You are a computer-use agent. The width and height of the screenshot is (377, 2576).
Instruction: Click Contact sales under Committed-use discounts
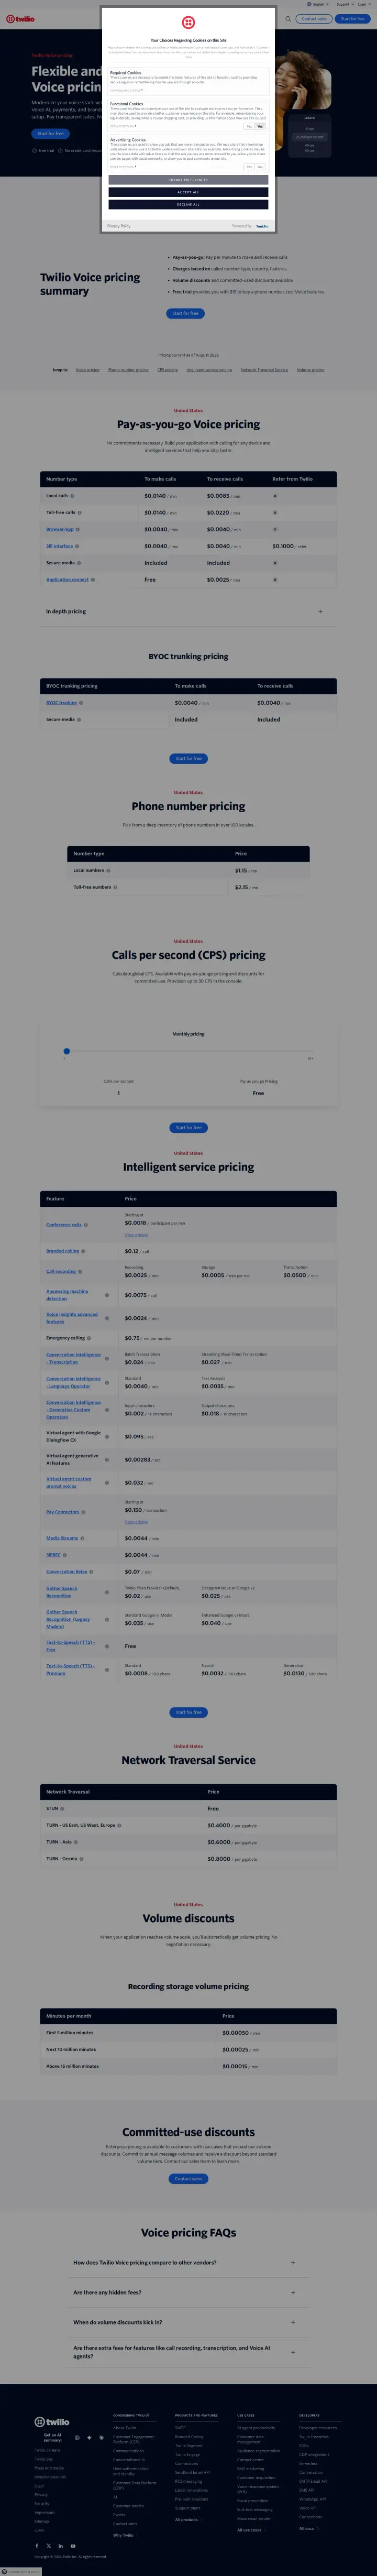188,2179
